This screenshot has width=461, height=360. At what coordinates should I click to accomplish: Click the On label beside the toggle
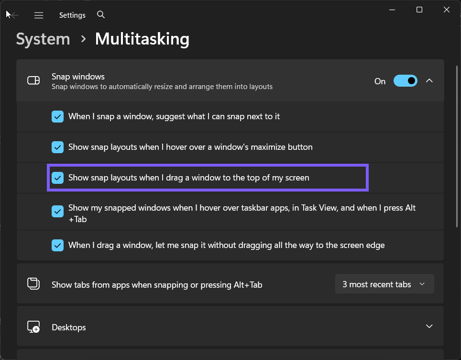point(380,81)
